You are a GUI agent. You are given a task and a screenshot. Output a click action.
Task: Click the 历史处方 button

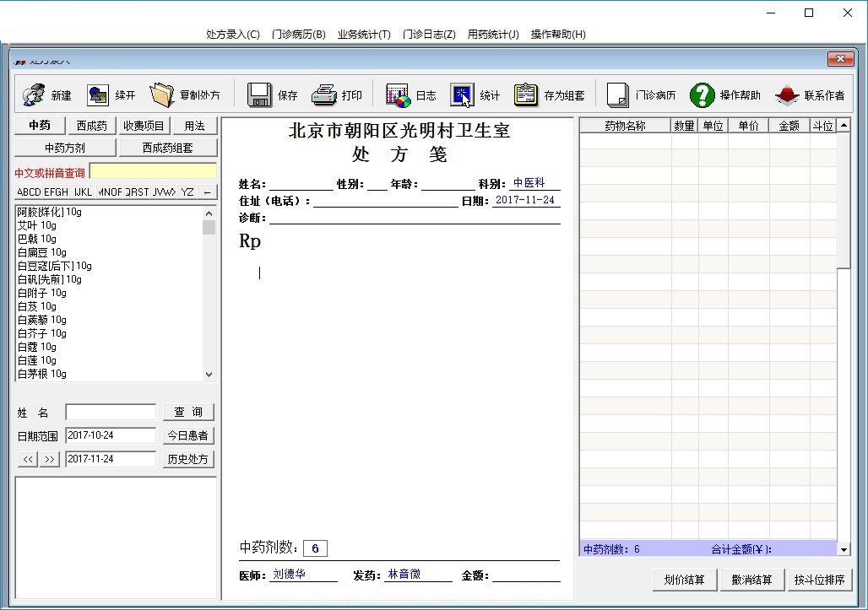tap(188, 459)
